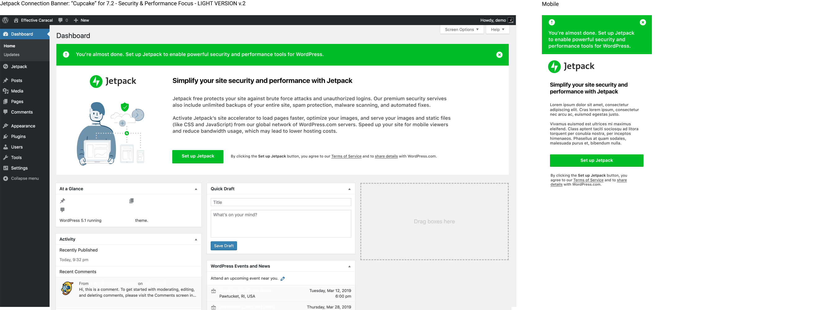Click the pin icon in At a Glance
826x310 pixels.
(63, 201)
